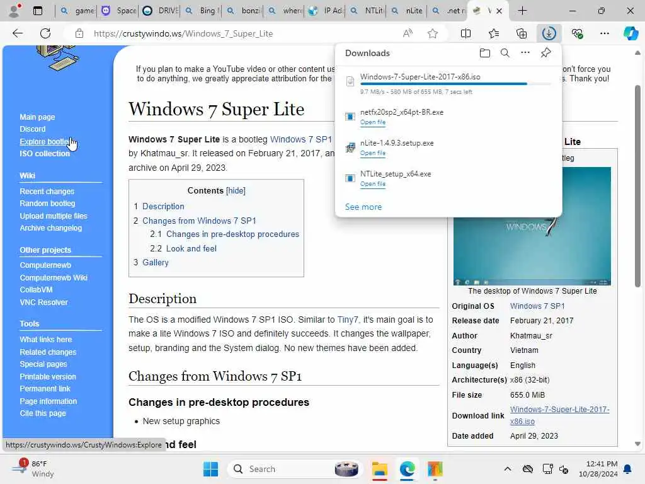
Task: Open CollabVM sidebar link
Action: pyautogui.click(x=36, y=290)
